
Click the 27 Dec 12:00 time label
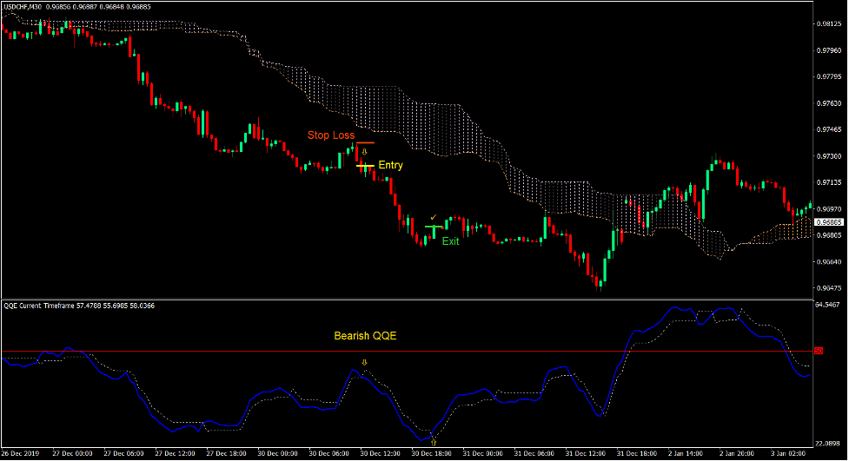pos(176,453)
